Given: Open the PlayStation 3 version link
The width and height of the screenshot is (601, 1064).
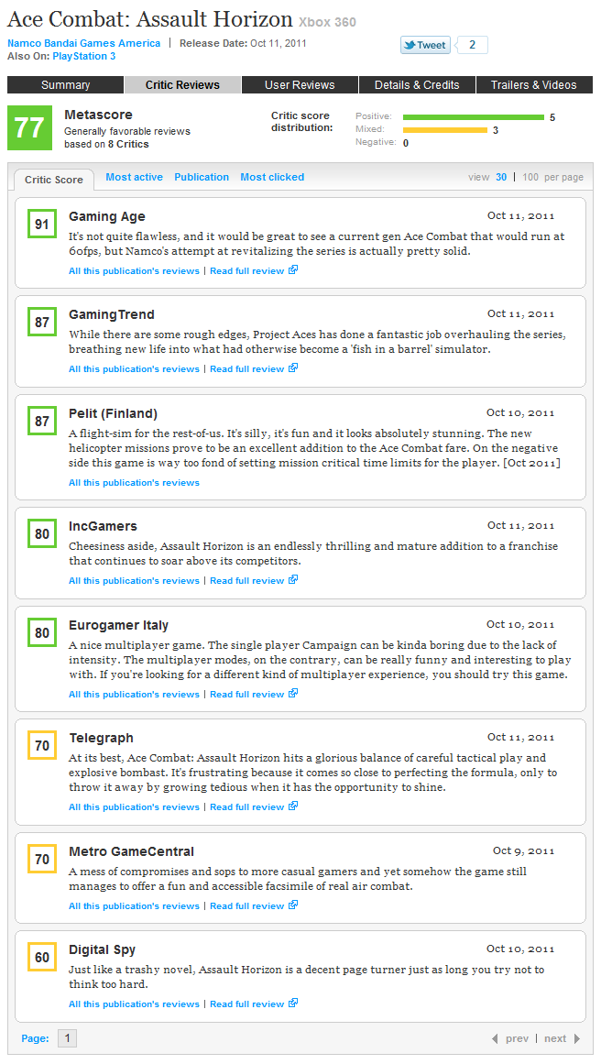Looking at the screenshot, I should (x=84, y=56).
